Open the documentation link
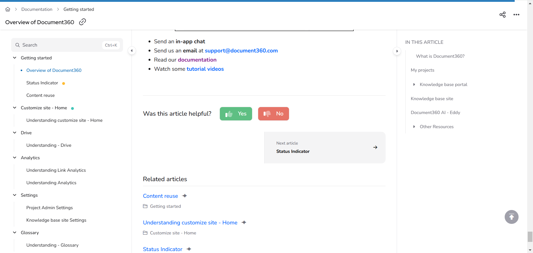533x253 pixels. [x=197, y=60]
